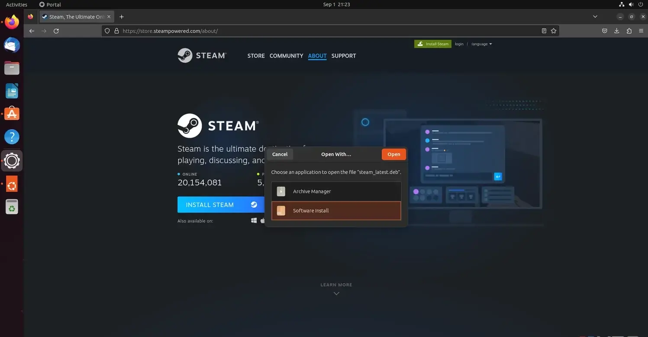Click the Ubuntu logo dock icon
The height and width of the screenshot is (337, 648).
pyautogui.click(x=12, y=184)
